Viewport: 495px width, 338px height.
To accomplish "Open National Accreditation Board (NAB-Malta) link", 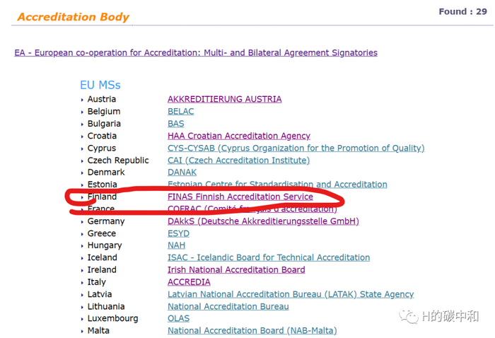I will pyautogui.click(x=252, y=331).
